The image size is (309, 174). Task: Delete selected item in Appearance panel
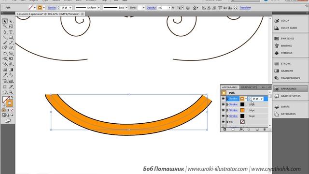click(265, 130)
